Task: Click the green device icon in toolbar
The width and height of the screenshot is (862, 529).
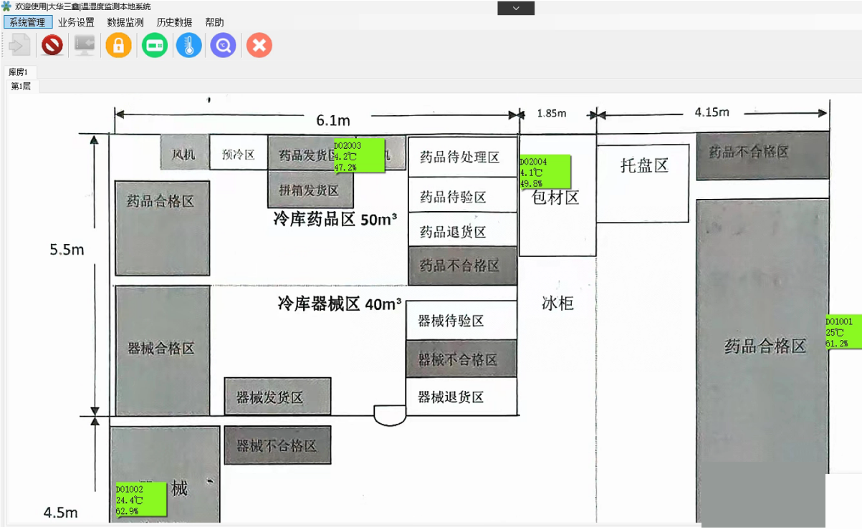Action: click(154, 46)
